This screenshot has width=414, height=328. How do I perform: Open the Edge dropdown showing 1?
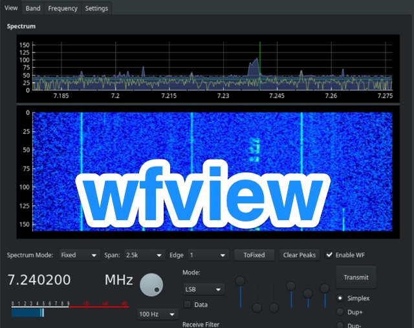(208, 255)
